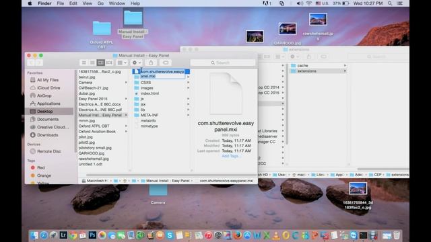Open iCloud Drive in sidebar
Image resolution: width=431 pixels, height=242 pixels.
pos(48,88)
